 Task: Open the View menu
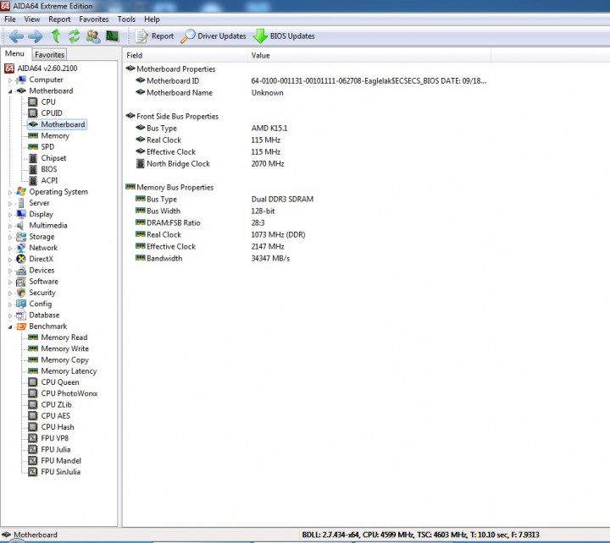(32, 19)
